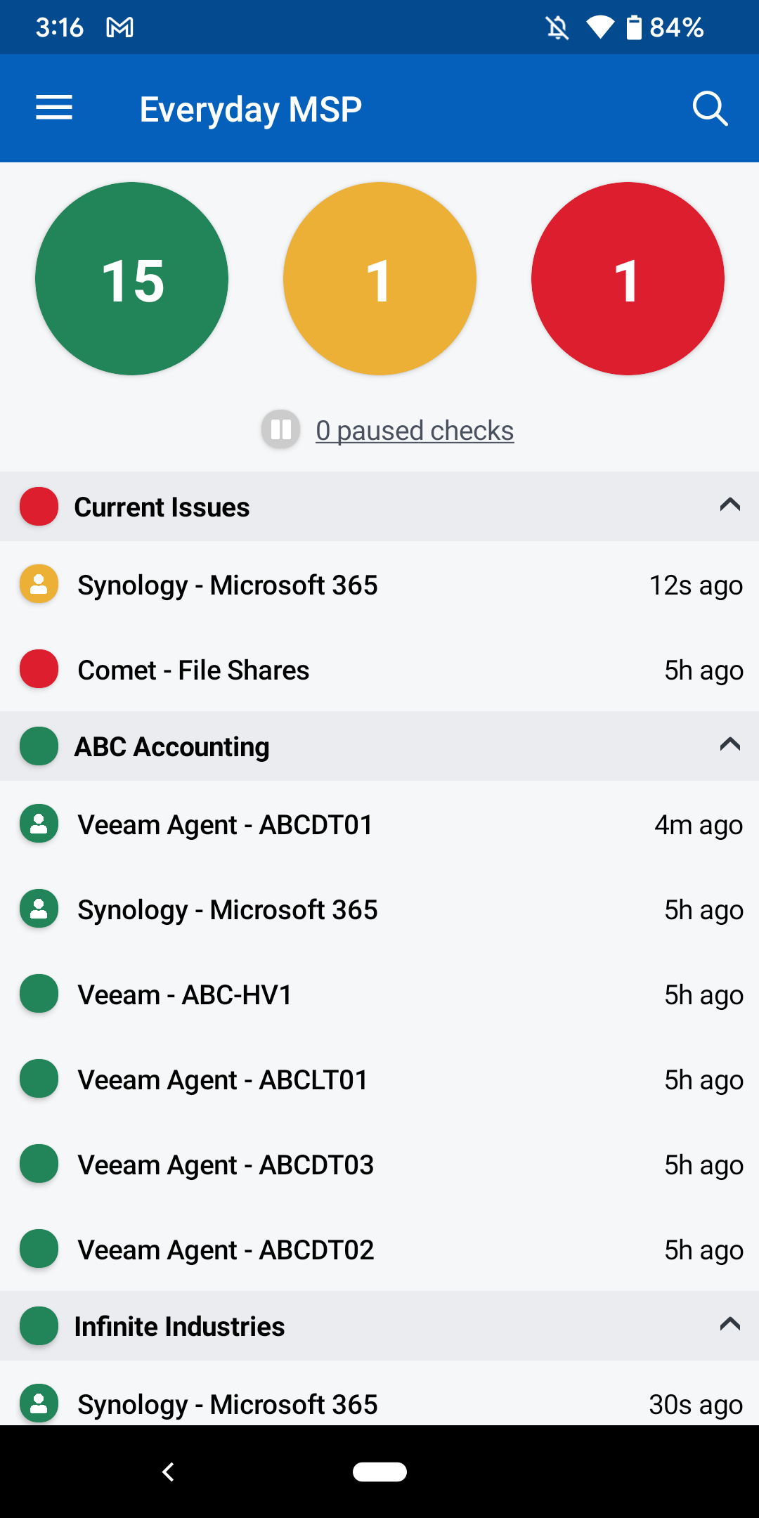Collapse the ABC Accounting group chevron
This screenshot has width=759, height=1518.
pos(730,745)
